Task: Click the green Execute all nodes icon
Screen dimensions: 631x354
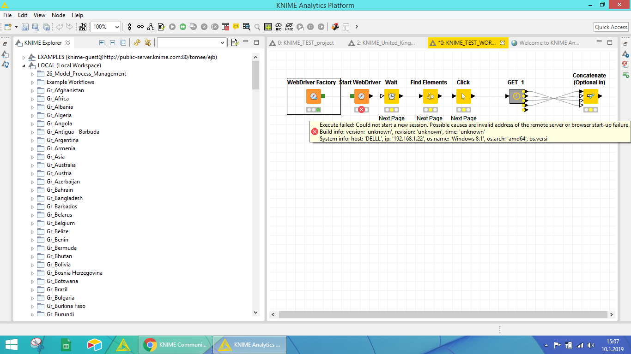Action: (183, 27)
